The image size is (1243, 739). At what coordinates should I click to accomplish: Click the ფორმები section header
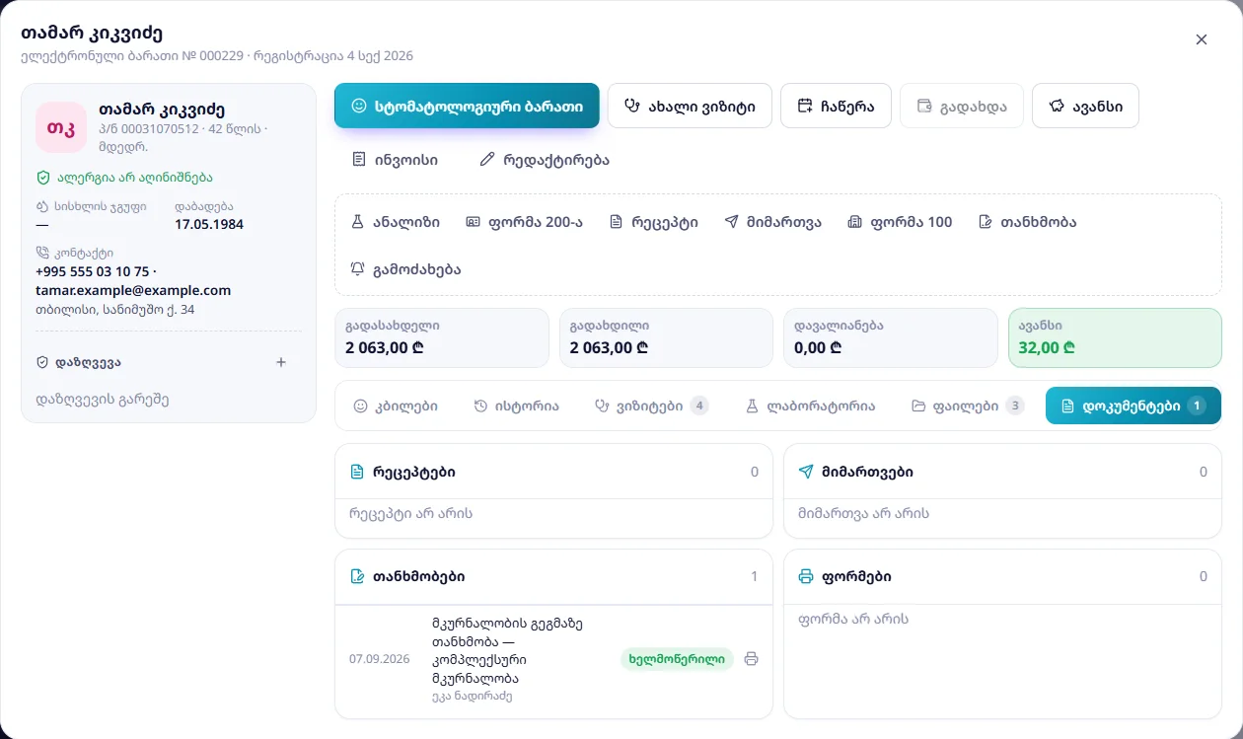click(x=1002, y=576)
